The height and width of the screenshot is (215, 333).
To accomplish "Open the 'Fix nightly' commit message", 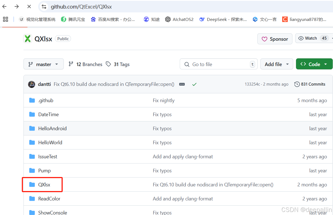I will [164, 100].
